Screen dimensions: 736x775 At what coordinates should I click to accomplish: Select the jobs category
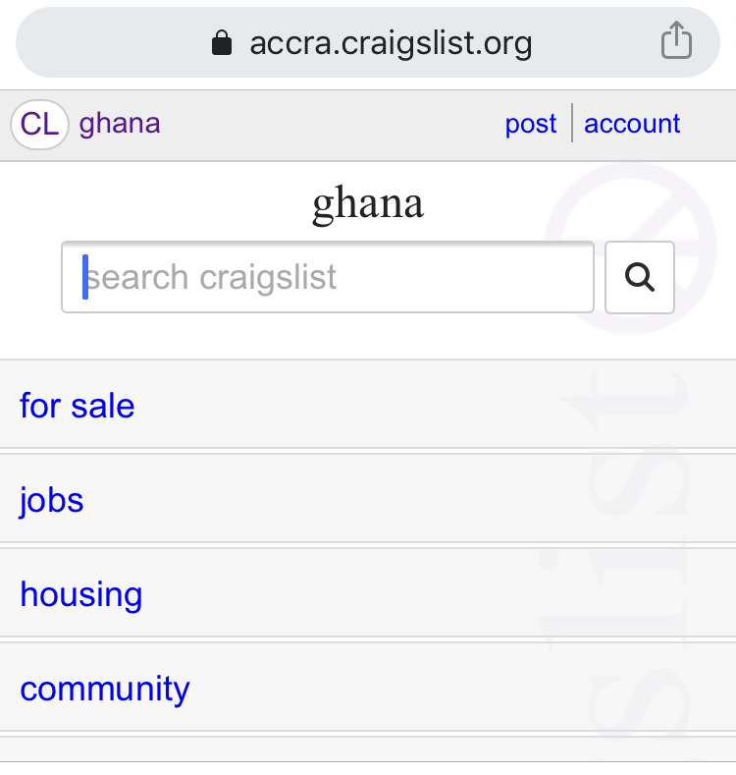point(52,500)
